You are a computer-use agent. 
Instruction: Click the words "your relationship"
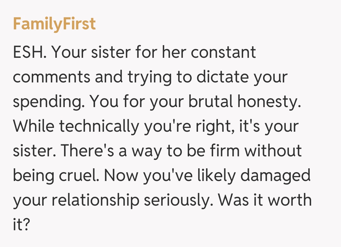[76, 200]
